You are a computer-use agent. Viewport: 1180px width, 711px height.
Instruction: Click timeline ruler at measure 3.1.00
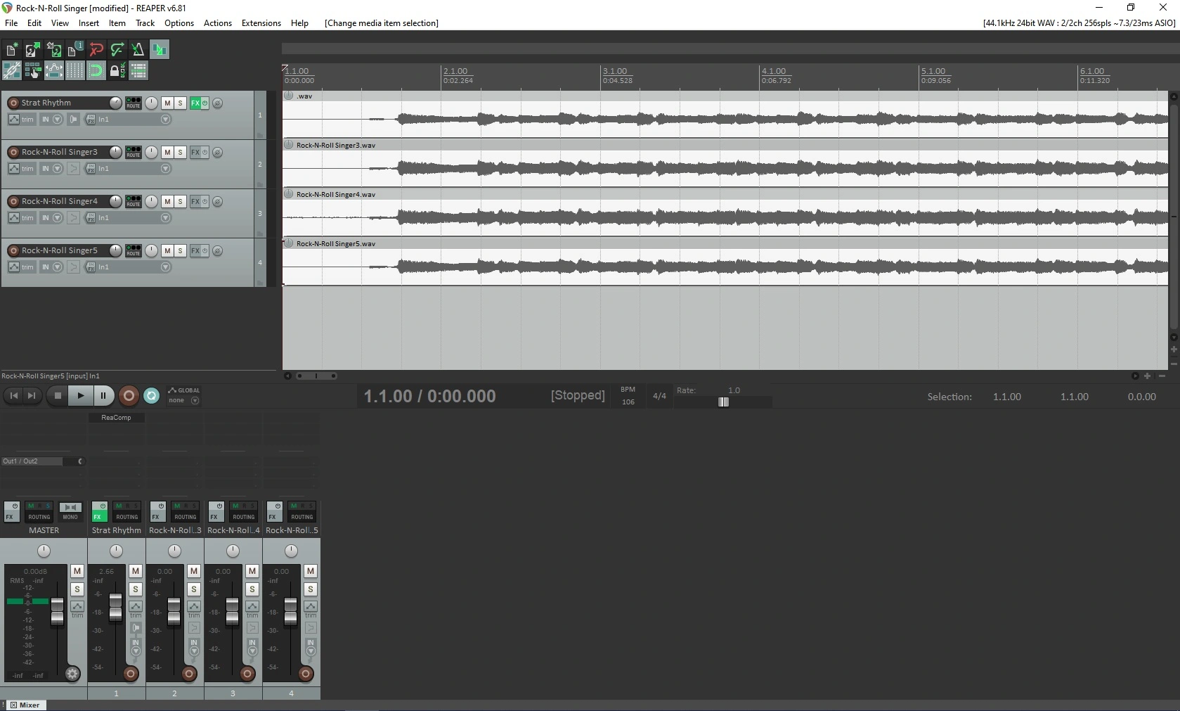tap(615, 72)
